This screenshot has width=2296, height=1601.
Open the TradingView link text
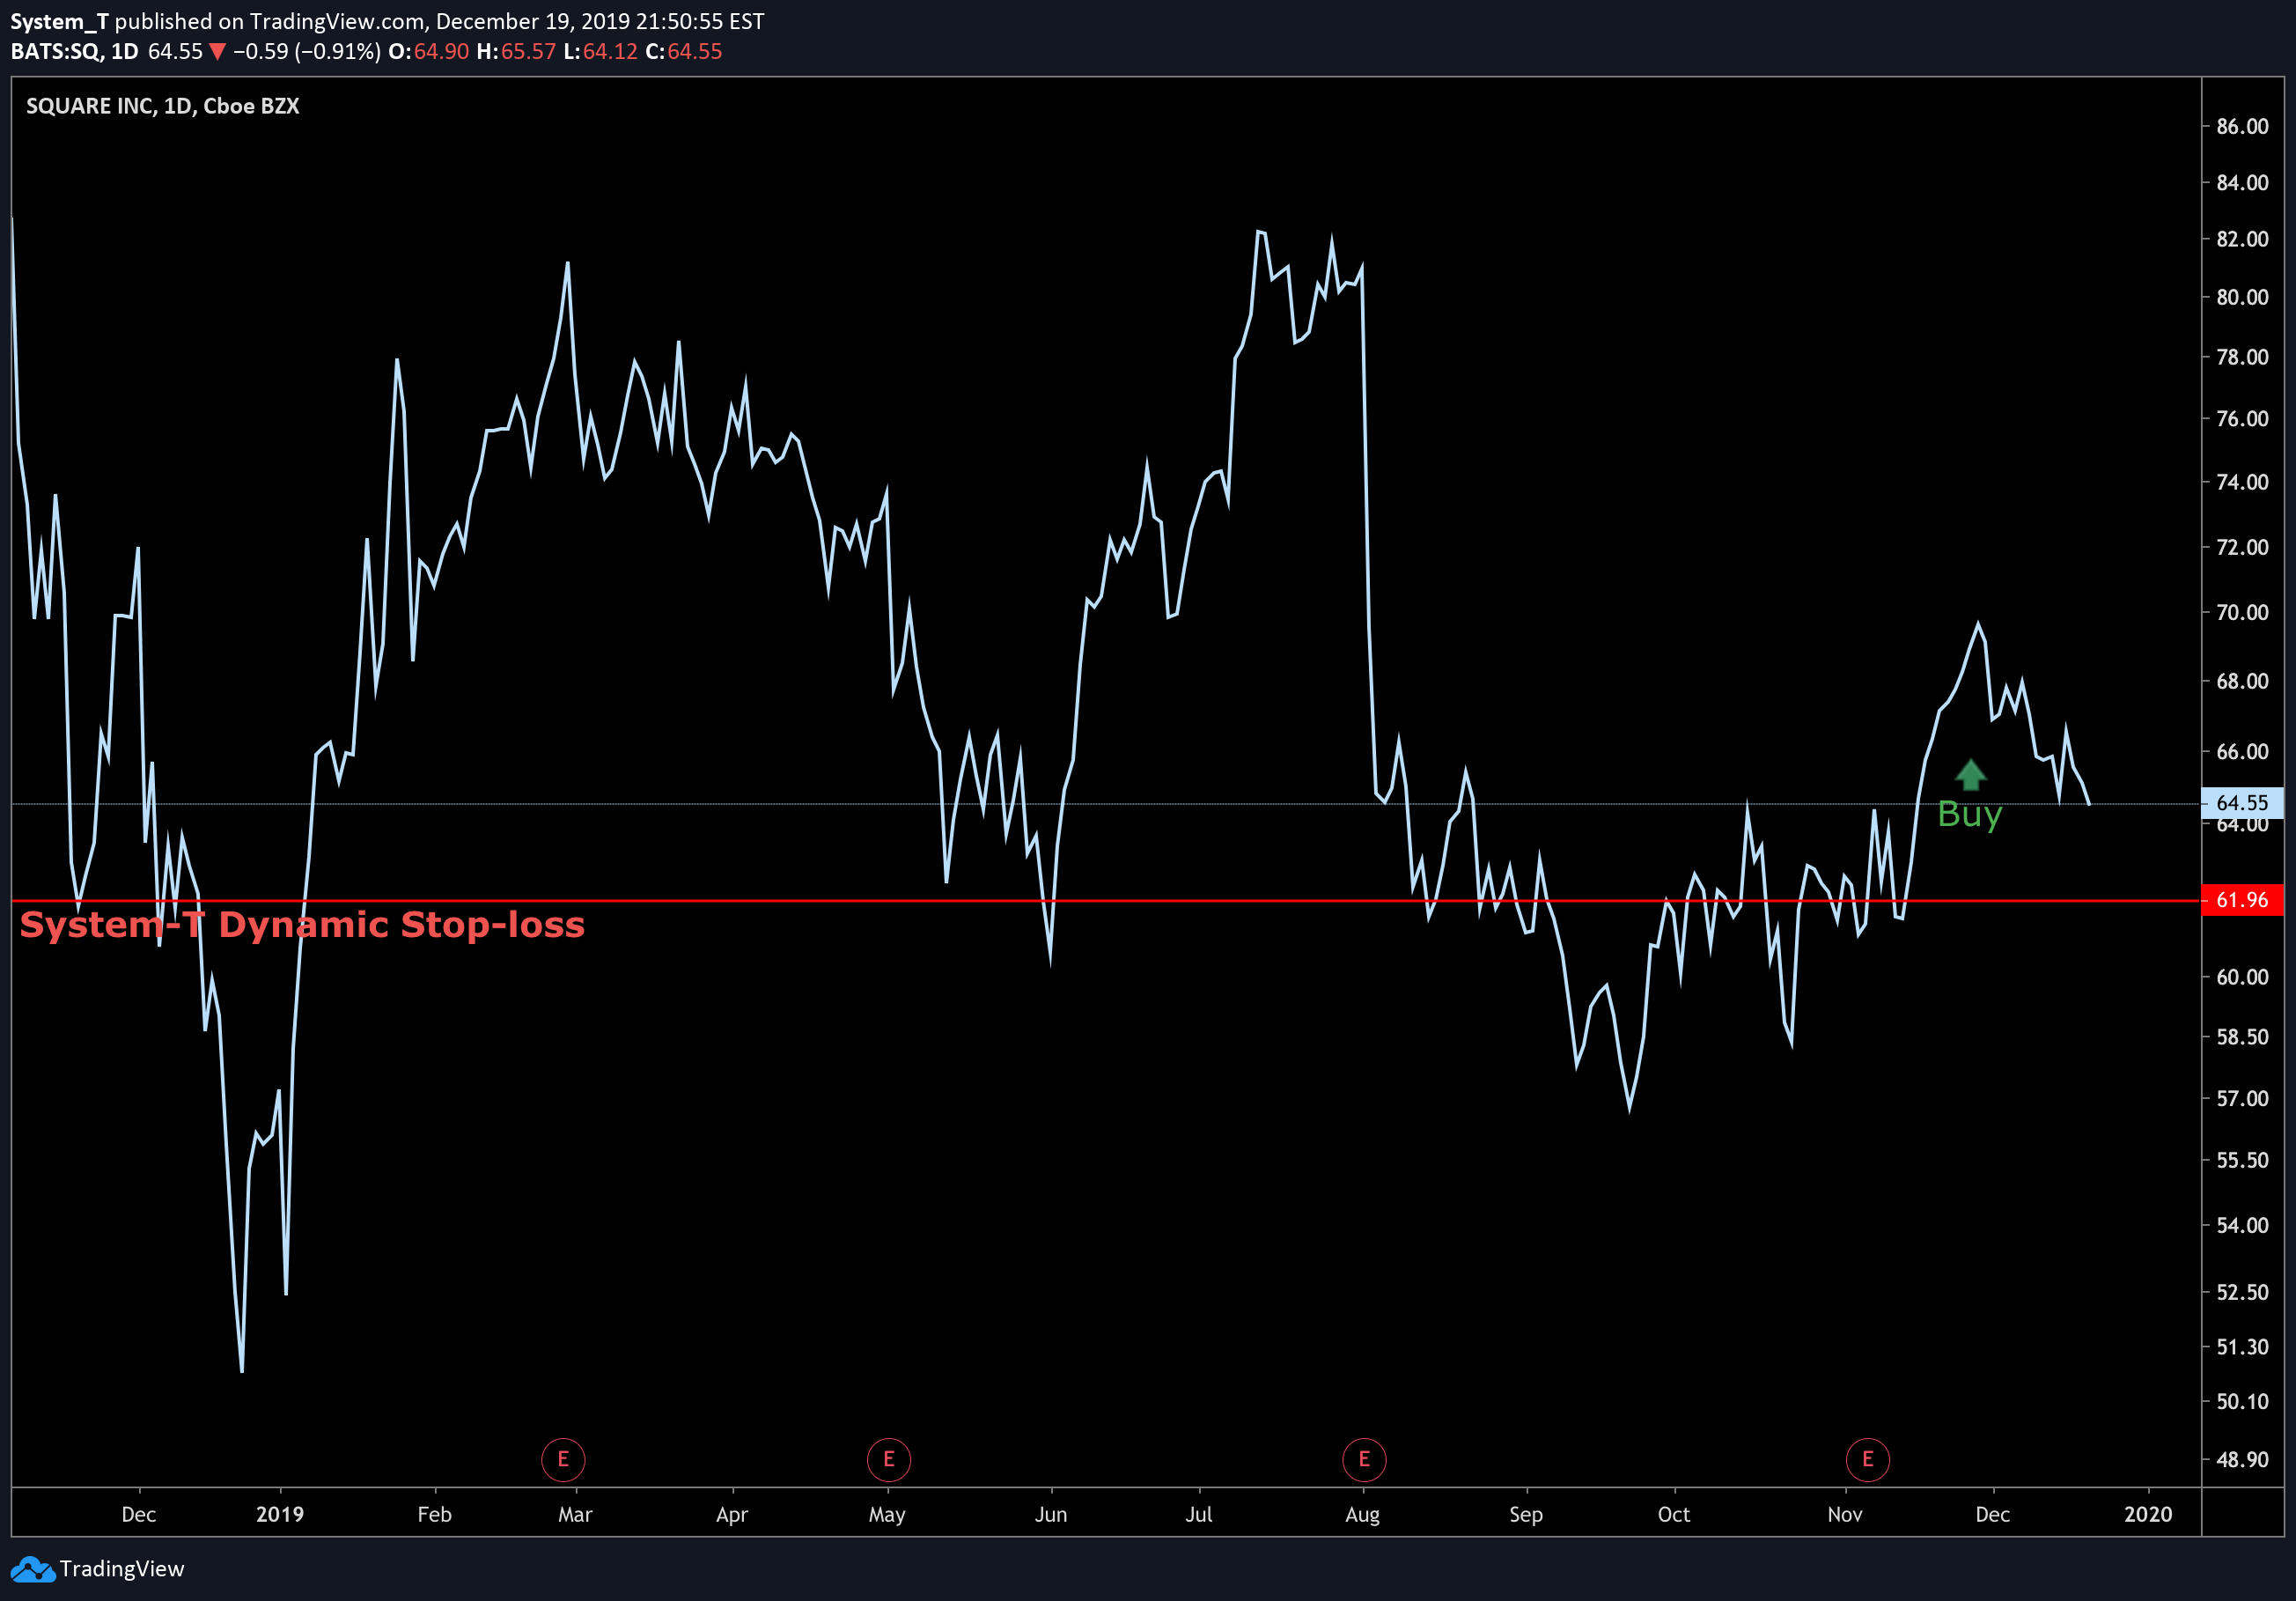122,1569
